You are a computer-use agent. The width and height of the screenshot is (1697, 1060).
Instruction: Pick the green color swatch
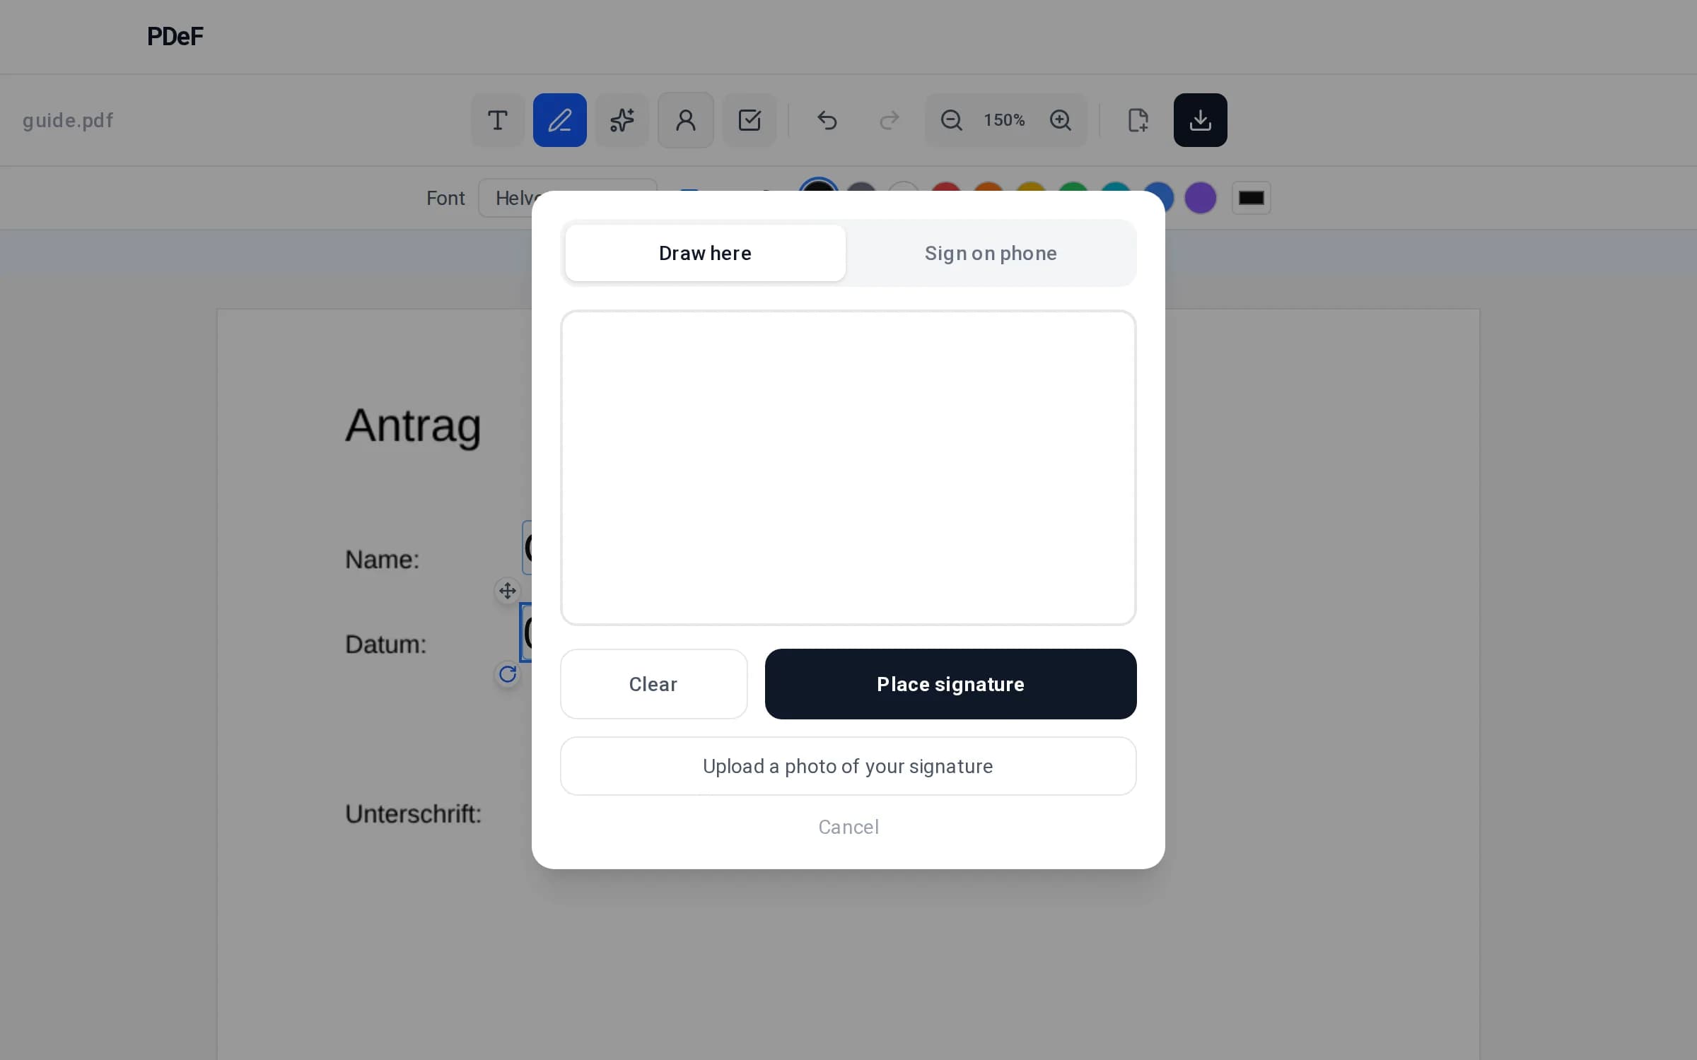click(1073, 187)
